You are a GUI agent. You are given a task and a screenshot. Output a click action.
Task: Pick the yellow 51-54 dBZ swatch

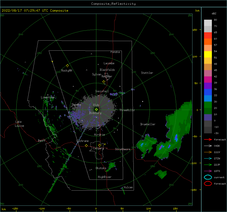coord(208,54)
